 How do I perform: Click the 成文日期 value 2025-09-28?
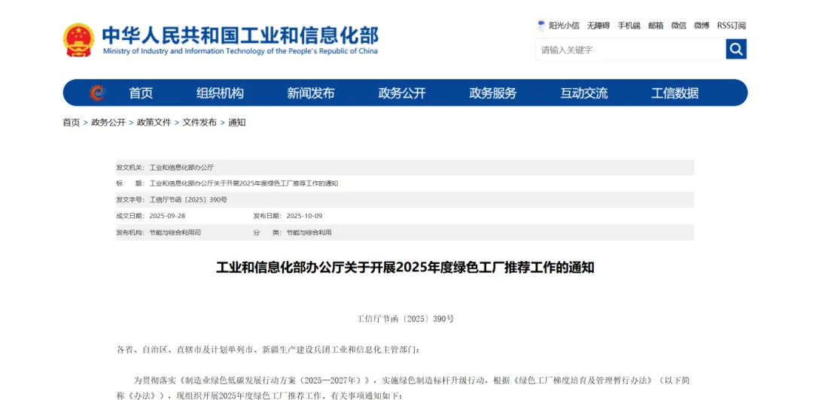coord(167,216)
